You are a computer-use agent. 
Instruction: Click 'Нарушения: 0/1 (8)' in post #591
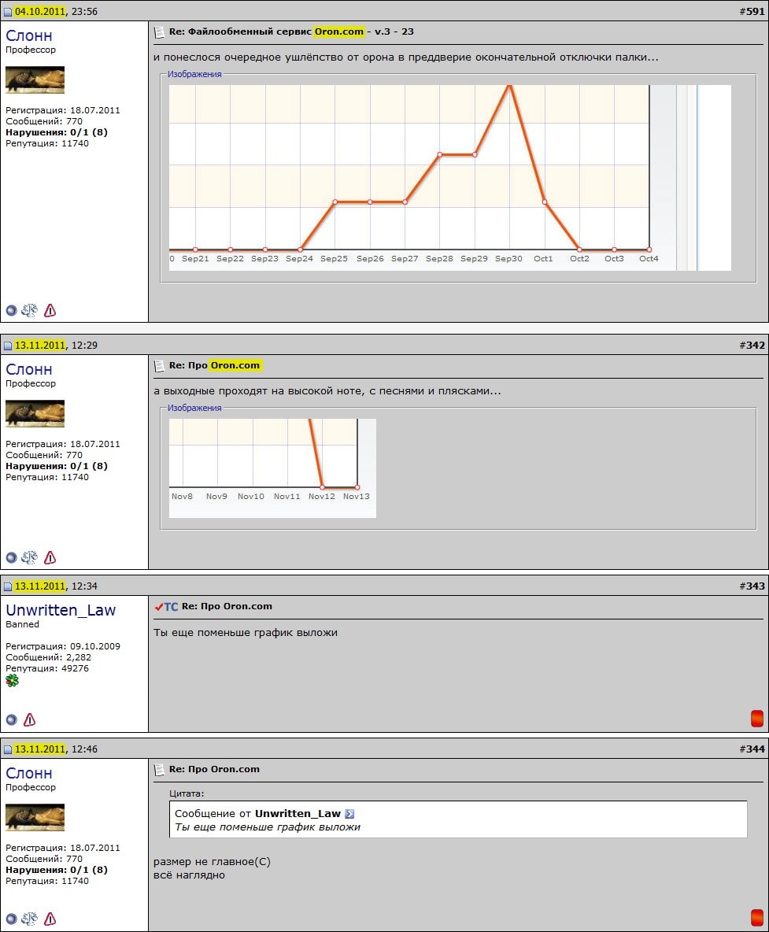coord(57,132)
